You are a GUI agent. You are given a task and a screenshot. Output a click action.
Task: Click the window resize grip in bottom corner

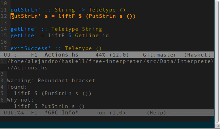coord(217,126)
